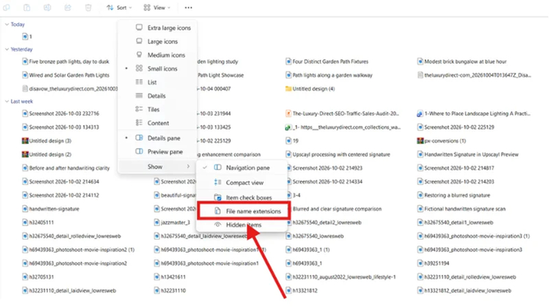Click the h32405111 file icon
The width and height of the screenshot is (549, 308).
(x=25, y=222)
